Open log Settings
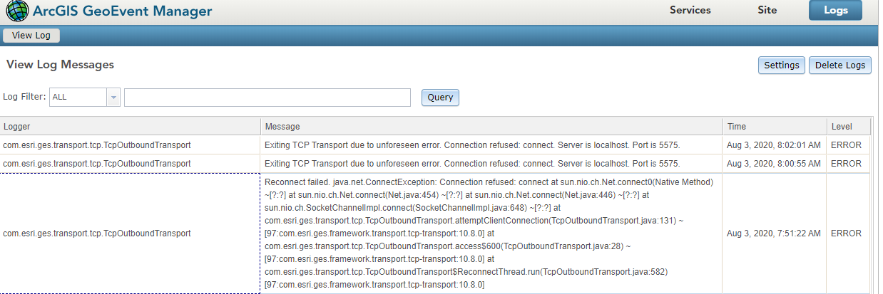Image resolution: width=883 pixels, height=294 pixels. (x=781, y=65)
